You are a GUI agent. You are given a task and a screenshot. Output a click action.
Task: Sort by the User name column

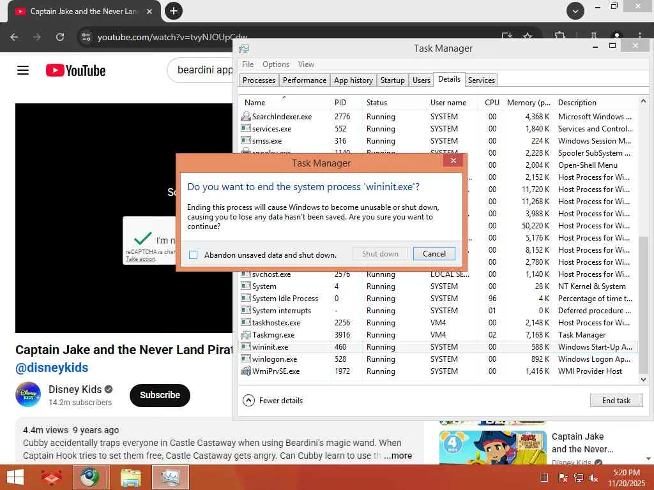[453, 103]
